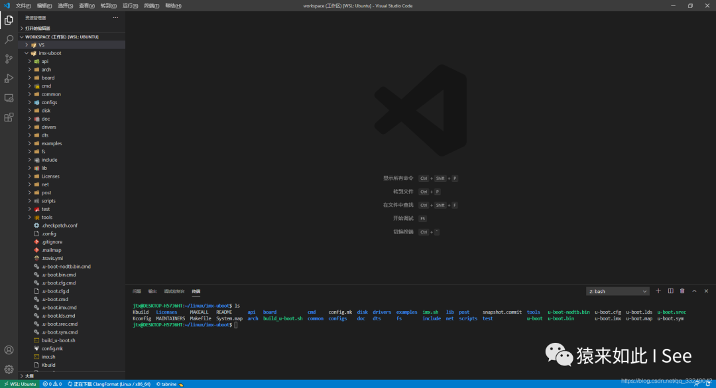The image size is (716, 388).
Task: Select .u-boot.cfg.d in the file tree
Action: click(72, 291)
